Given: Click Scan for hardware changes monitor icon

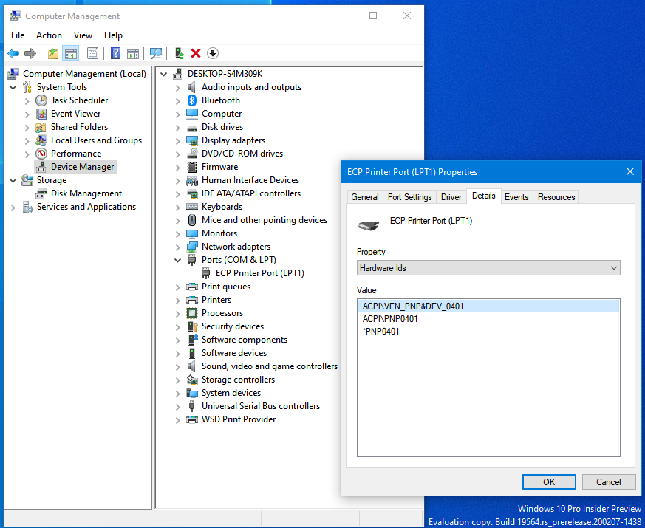Looking at the screenshot, I should point(156,53).
